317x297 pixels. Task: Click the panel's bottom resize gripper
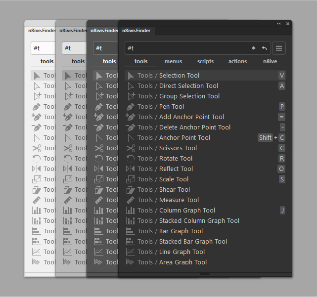pyautogui.click(x=205, y=274)
